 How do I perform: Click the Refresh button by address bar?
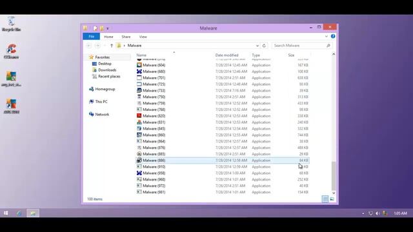(264, 46)
